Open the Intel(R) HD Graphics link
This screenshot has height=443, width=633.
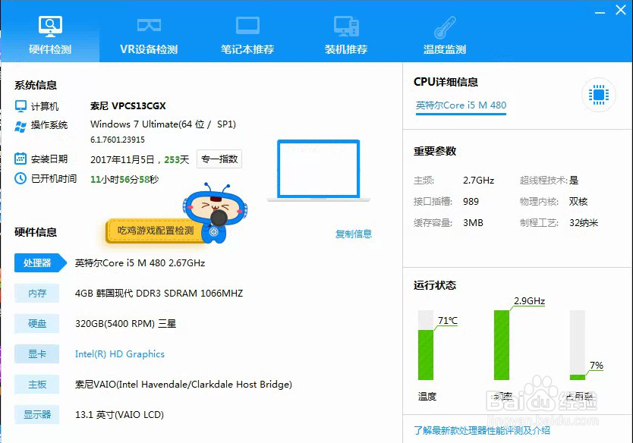tap(120, 354)
